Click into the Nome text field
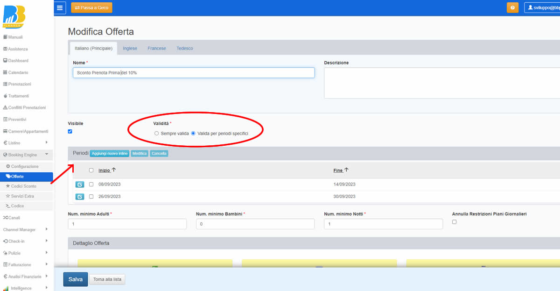 (x=193, y=73)
